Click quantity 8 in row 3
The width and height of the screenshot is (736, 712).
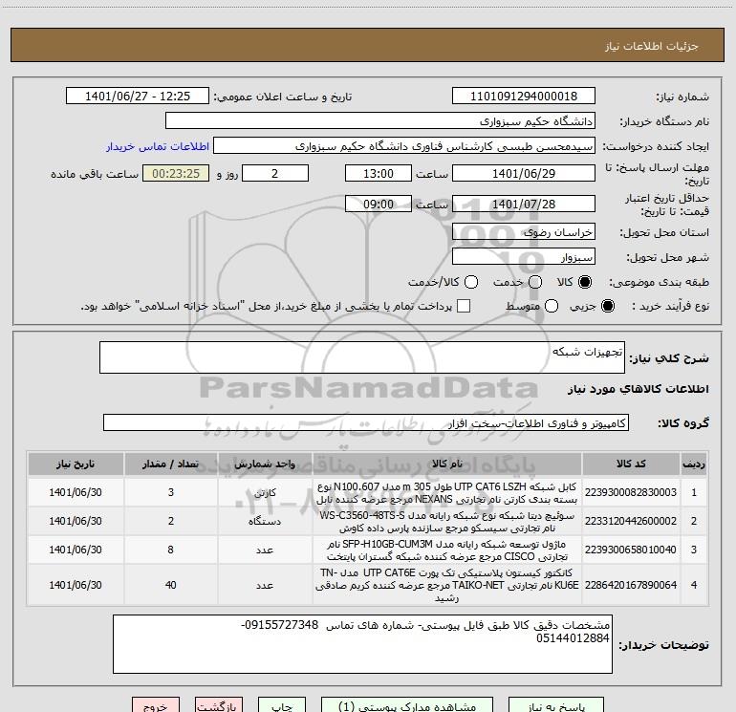coord(170,550)
